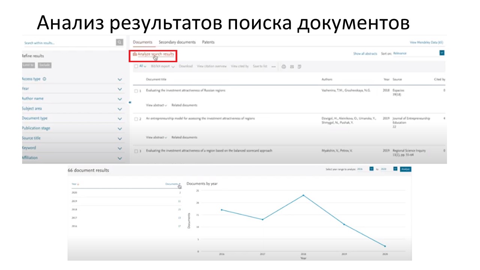Click the search magnifier icon button
This screenshot has width=480, height=270.
pyautogui.click(x=120, y=43)
